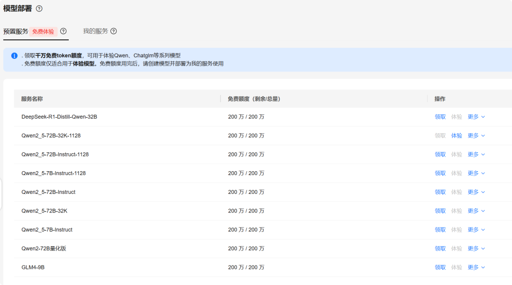Open 更多 dropdown for Qwen2_5-72B-Instruct-1128

click(476, 155)
